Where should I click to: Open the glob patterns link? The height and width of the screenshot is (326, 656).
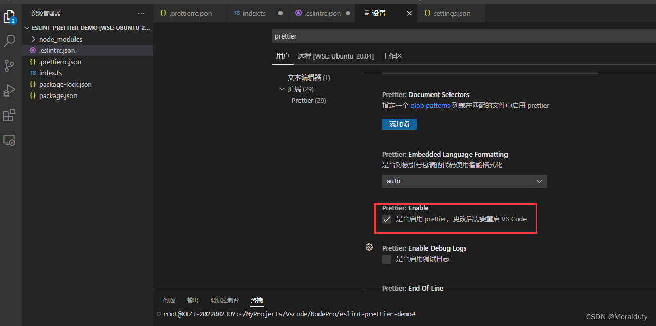click(430, 105)
